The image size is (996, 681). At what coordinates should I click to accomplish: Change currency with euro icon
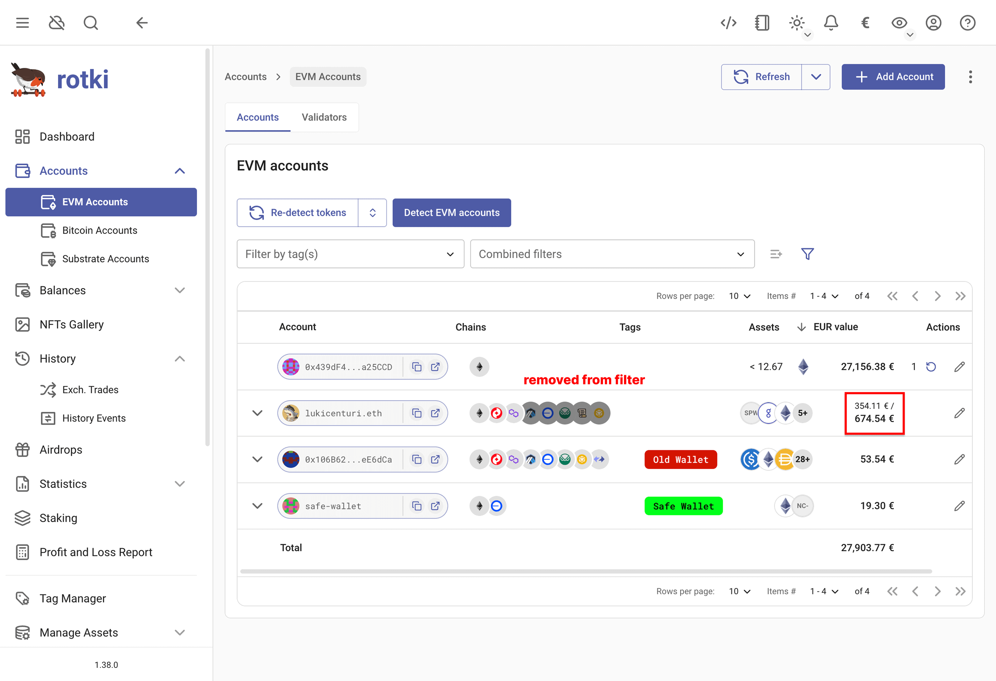click(865, 23)
